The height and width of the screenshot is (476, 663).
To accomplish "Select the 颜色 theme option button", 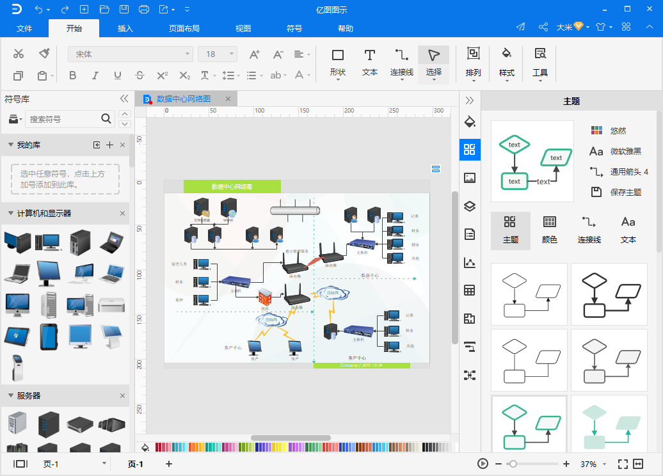I will click(x=549, y=230).
